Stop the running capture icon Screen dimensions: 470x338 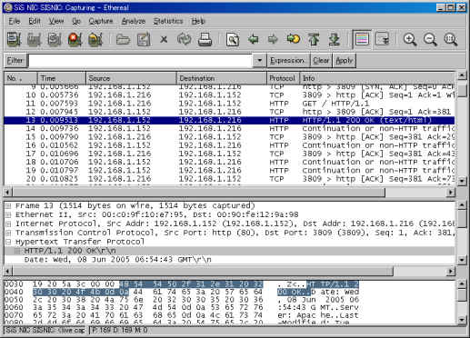[x=75, y=39]
